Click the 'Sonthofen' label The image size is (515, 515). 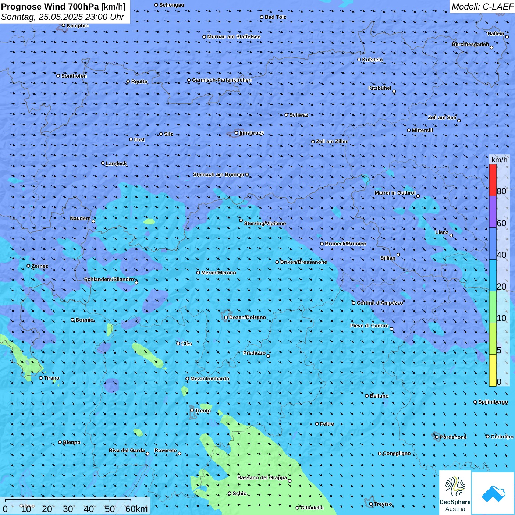coord(74,76)
